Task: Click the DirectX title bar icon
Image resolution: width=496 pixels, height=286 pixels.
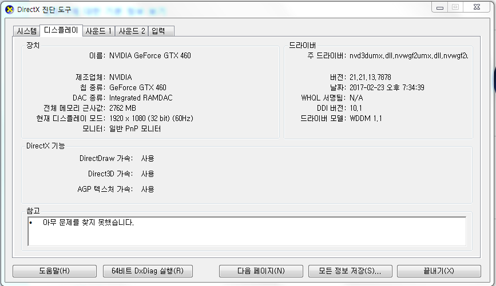Action: click(10, 10)
